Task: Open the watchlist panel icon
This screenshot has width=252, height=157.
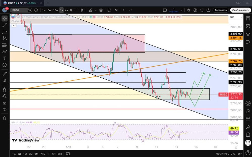Action: coord(248,18)
